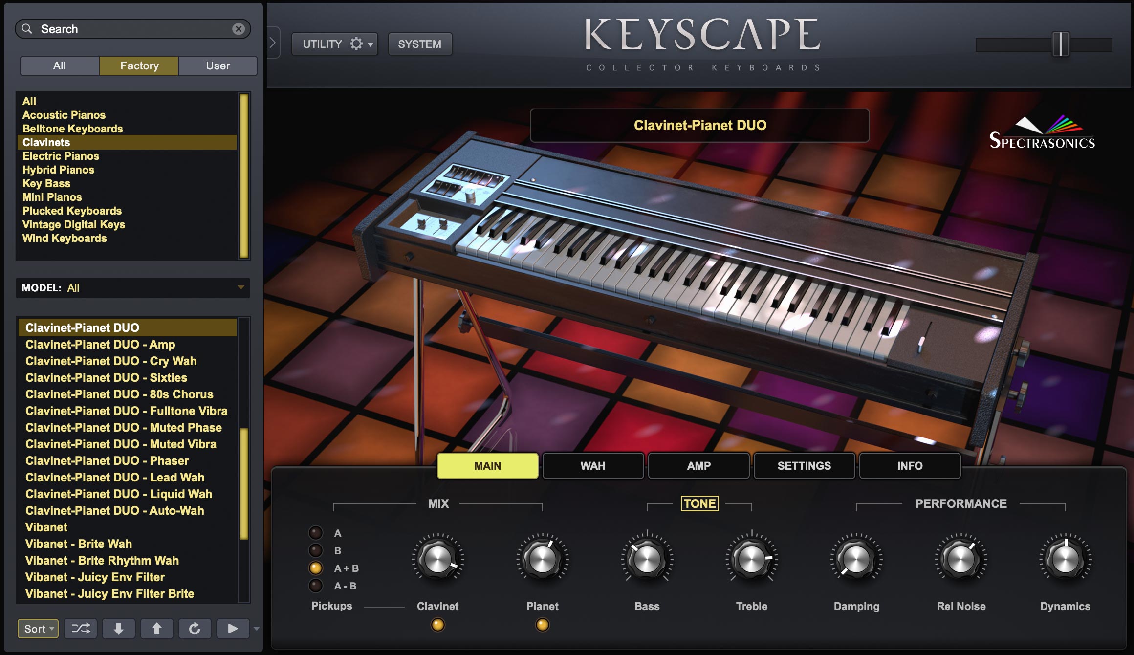Click the patch list scrollbar

[243, 484]
